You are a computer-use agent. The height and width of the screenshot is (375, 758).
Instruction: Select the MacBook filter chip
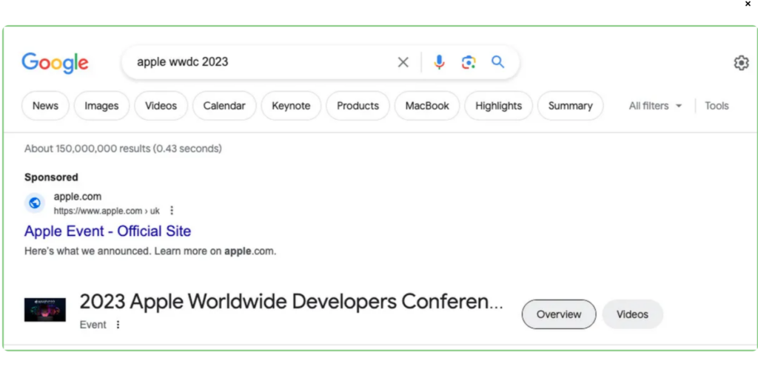click(427, 106)
